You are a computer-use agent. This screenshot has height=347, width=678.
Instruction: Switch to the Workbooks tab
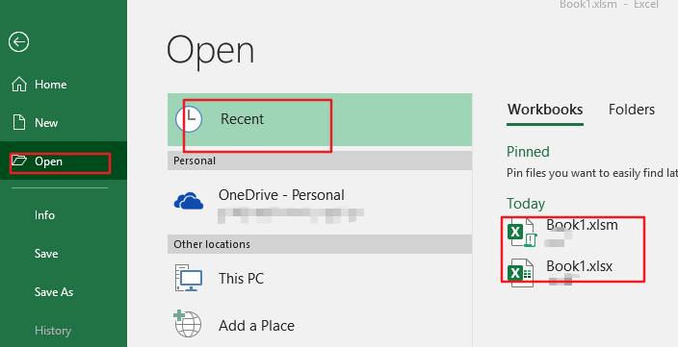(545, 110)
